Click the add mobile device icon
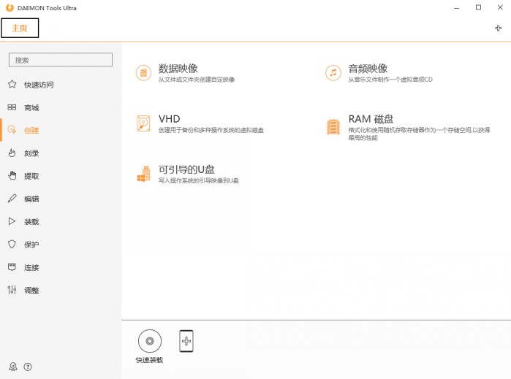This screenshot has width=511, height=379. [x=186, y=341]
